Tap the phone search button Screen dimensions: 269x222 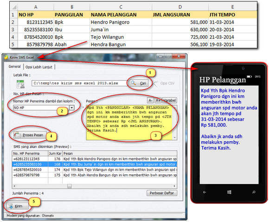tap(254, 192)
